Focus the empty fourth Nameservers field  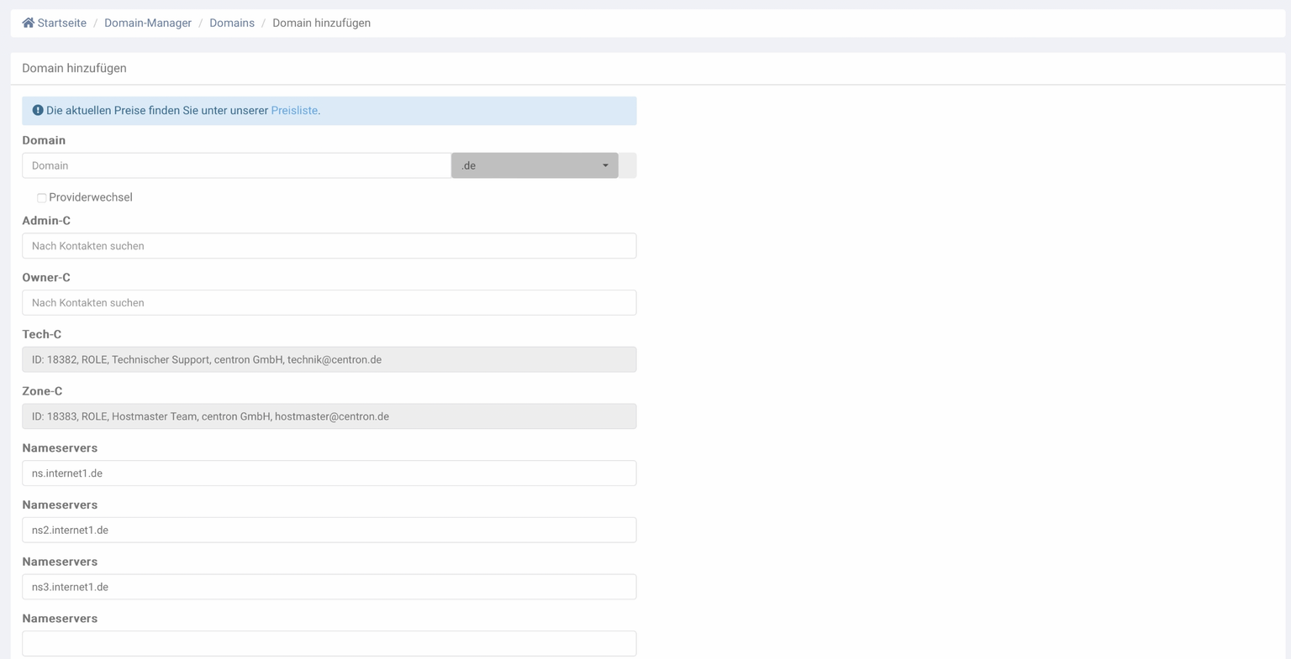[x=329, y=644]
